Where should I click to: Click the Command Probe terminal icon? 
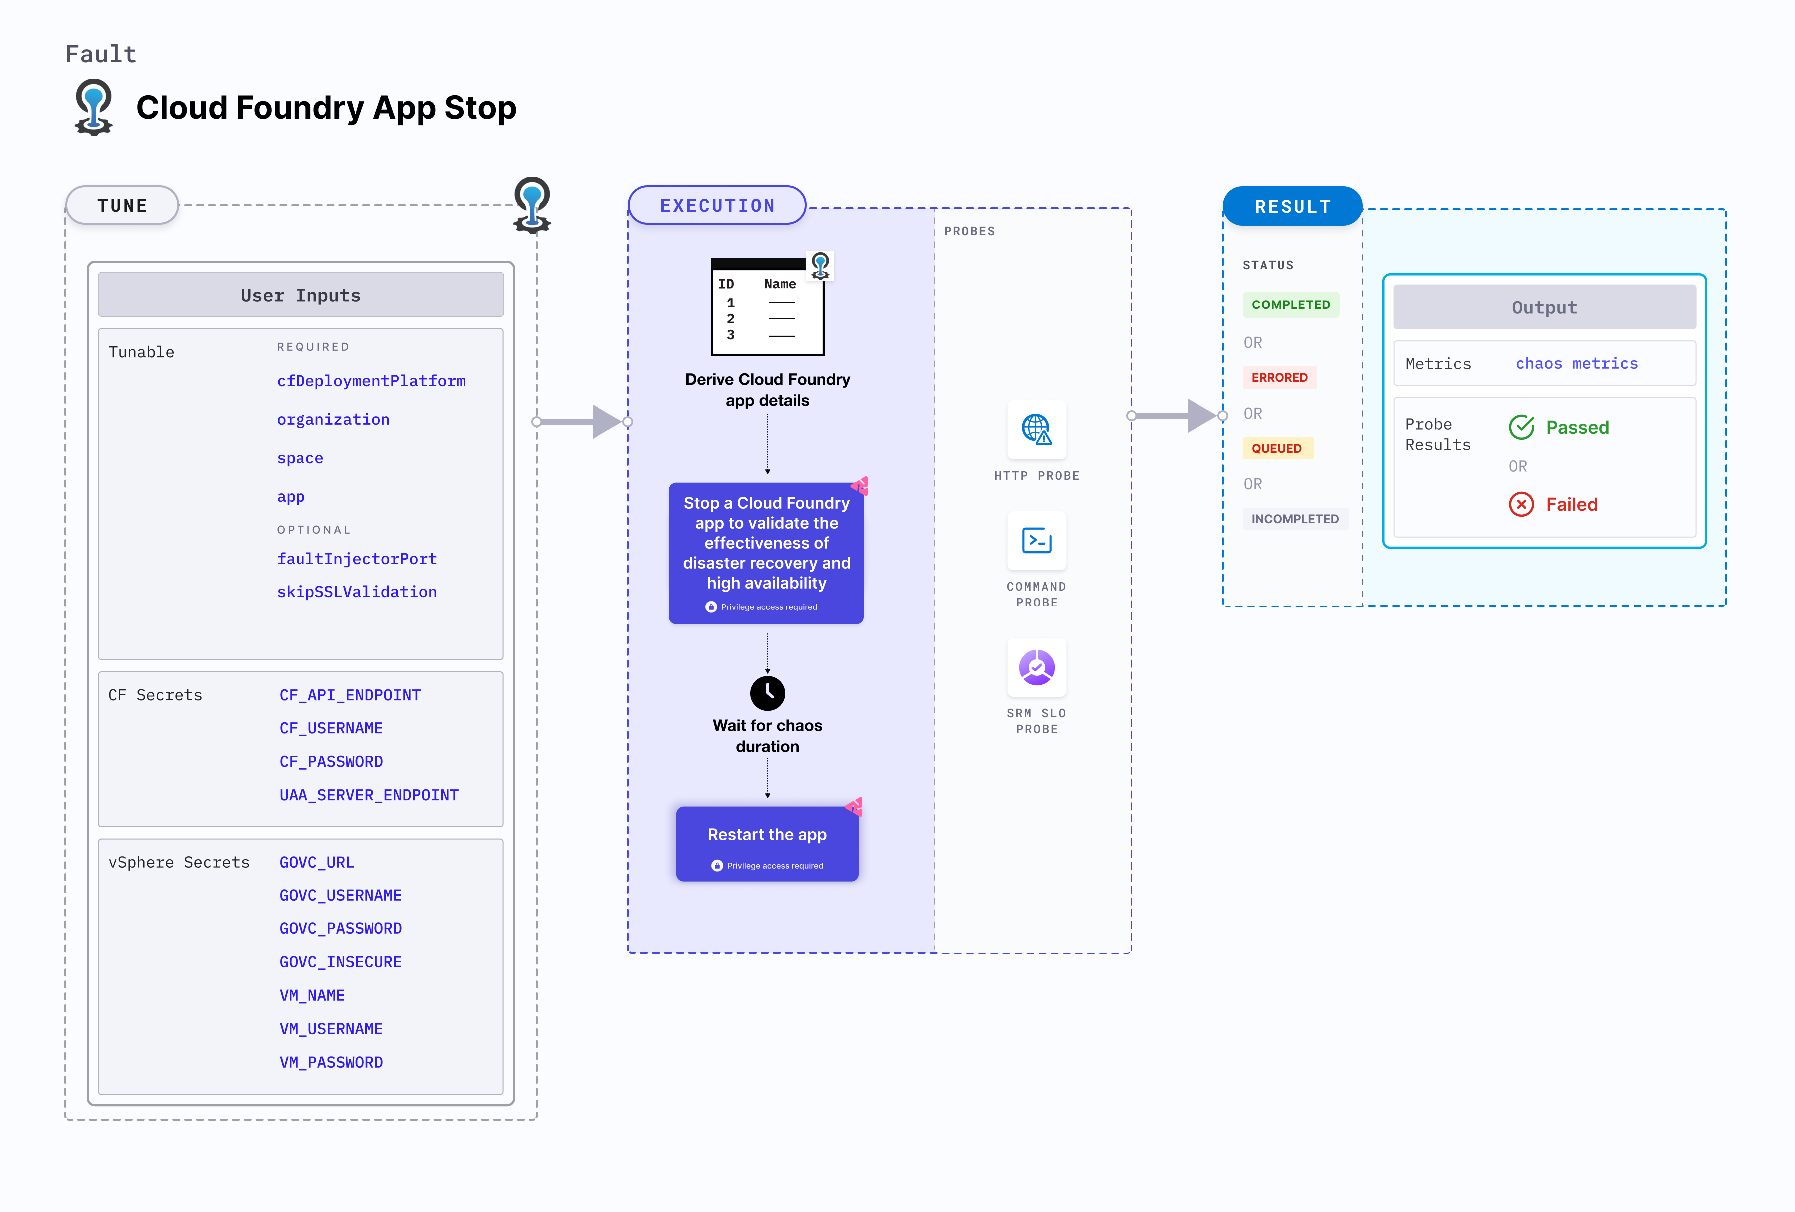(x=1037, y=541)
